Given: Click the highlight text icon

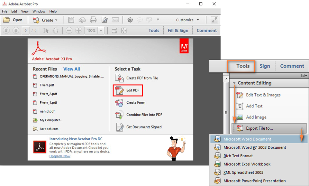Looking at the screenshot, I should (x=149, y=20).
